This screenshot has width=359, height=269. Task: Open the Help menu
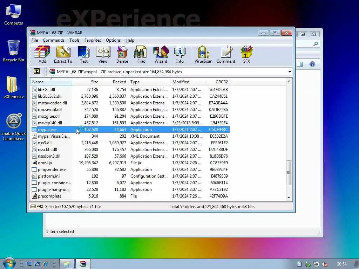pyautogui.click(x=130, y=40)
